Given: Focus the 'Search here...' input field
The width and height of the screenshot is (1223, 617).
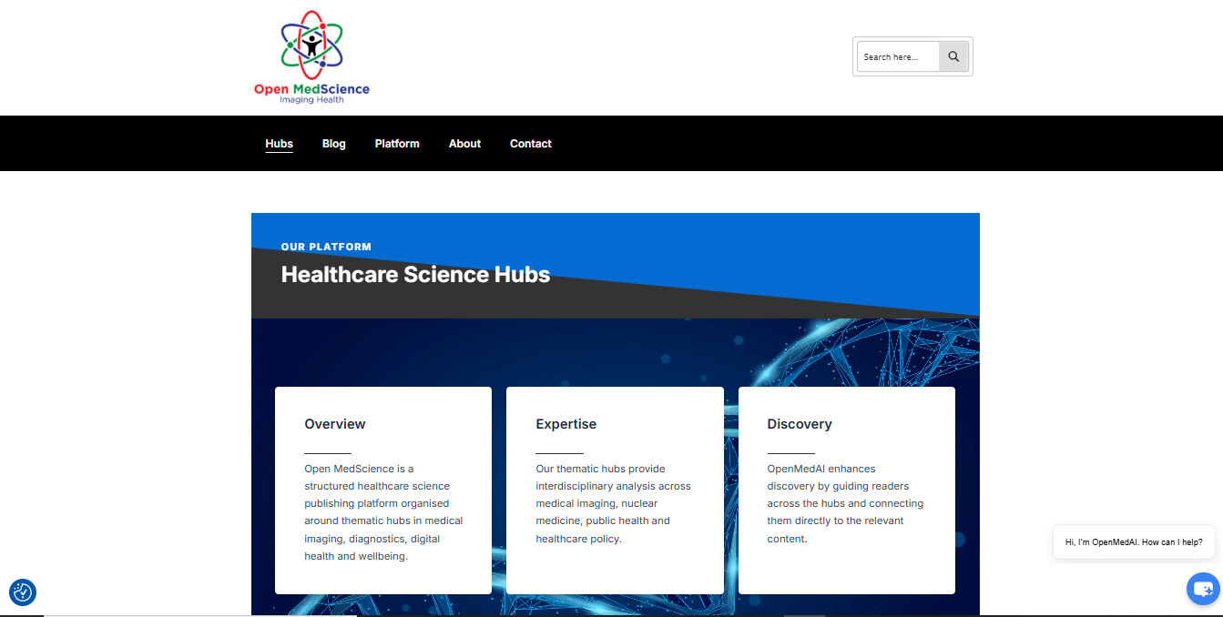Looking at the screenshot, I should point(898,56).
